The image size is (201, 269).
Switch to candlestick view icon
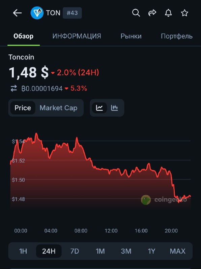click(114, 108)
